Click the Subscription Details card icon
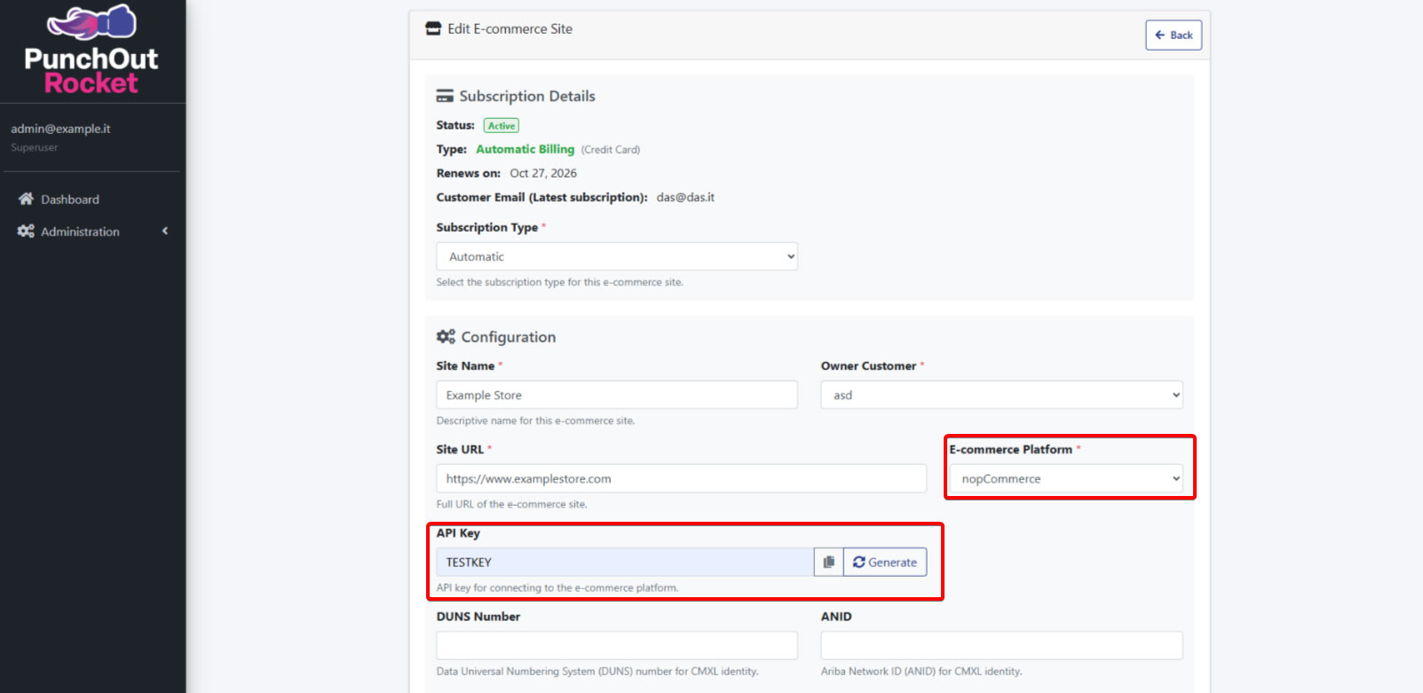This screenshot has width=1423, height=693. click(x=445, y=96)
